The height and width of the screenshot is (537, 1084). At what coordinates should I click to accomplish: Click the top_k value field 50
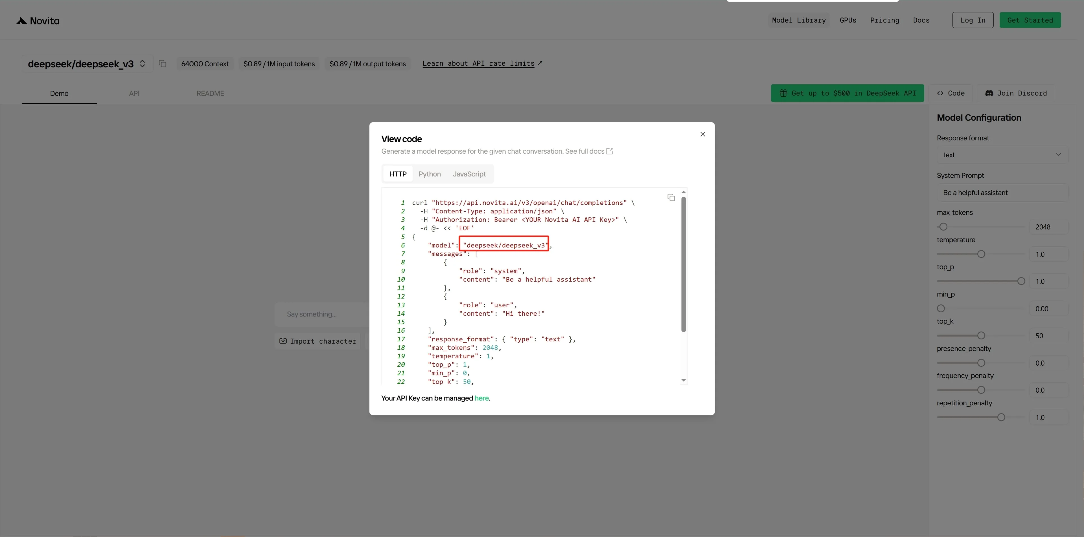[x=1048, y=336]
